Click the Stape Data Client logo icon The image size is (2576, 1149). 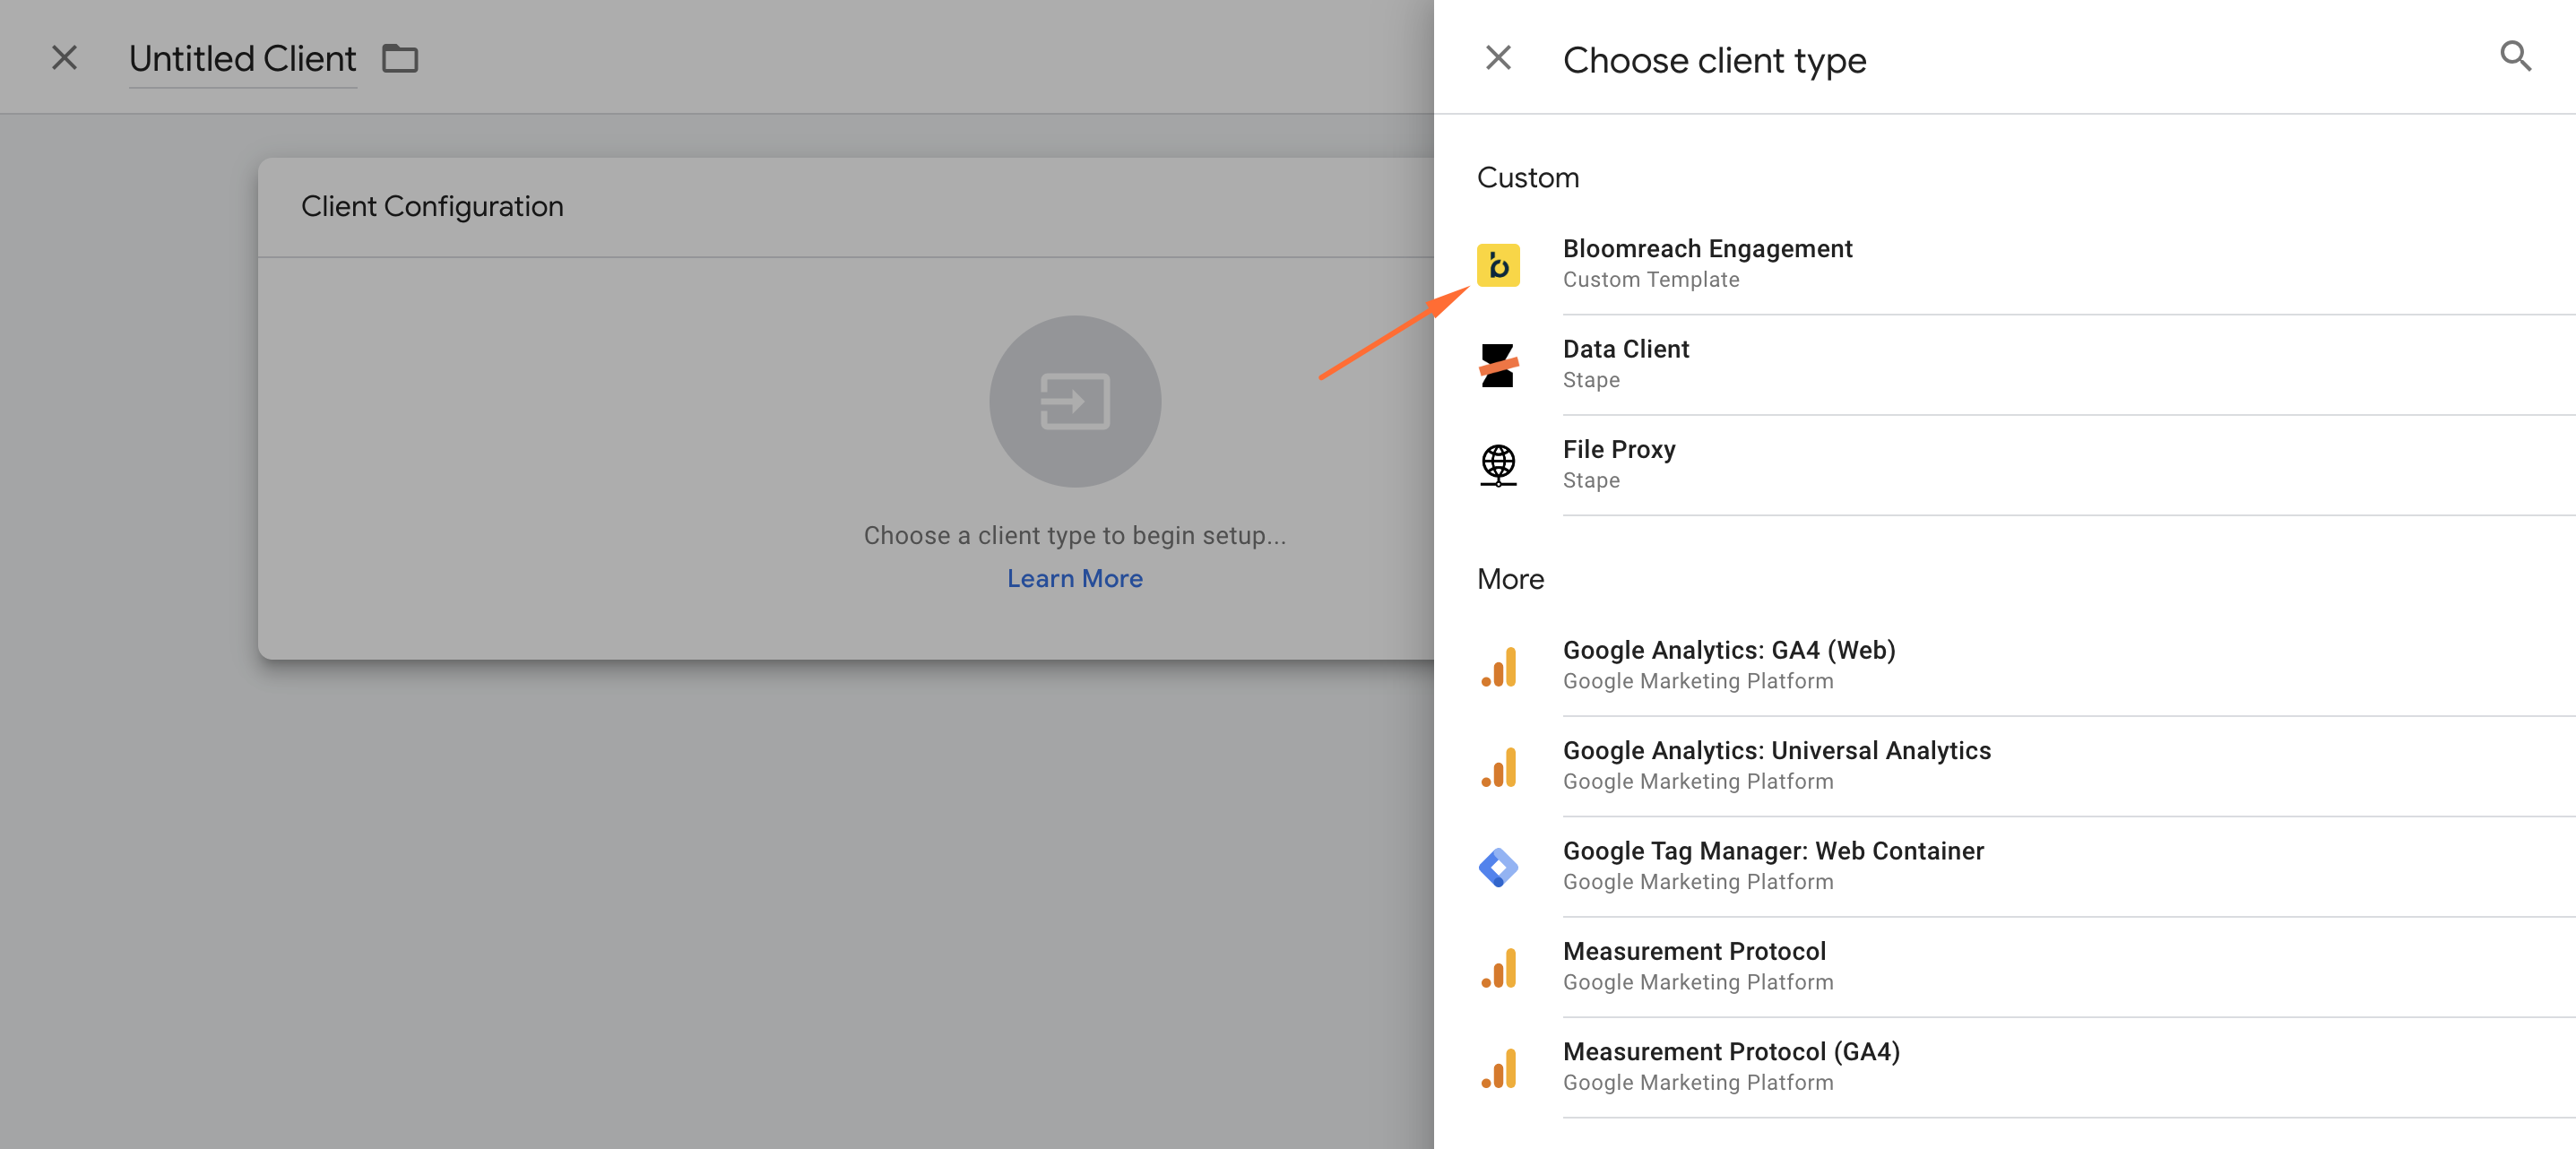(1498, 365)
